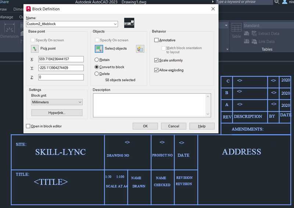Enable Open in block editor checkbox
The width and height of the screenshot is (294, 208).
pos(28,126)
